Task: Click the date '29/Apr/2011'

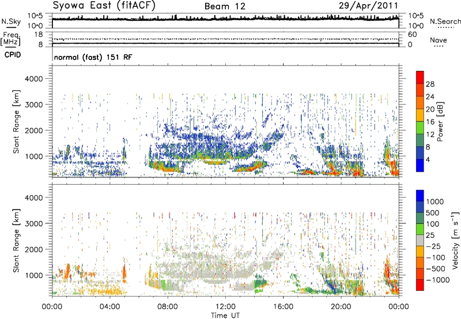Action: [368, 5]
